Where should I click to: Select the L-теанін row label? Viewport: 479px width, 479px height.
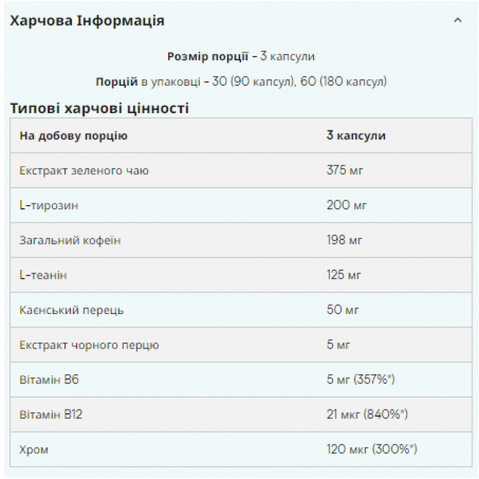point(43,275)
